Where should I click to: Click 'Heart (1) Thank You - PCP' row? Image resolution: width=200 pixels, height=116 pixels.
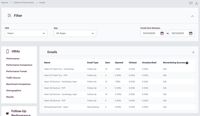point(119,75)
